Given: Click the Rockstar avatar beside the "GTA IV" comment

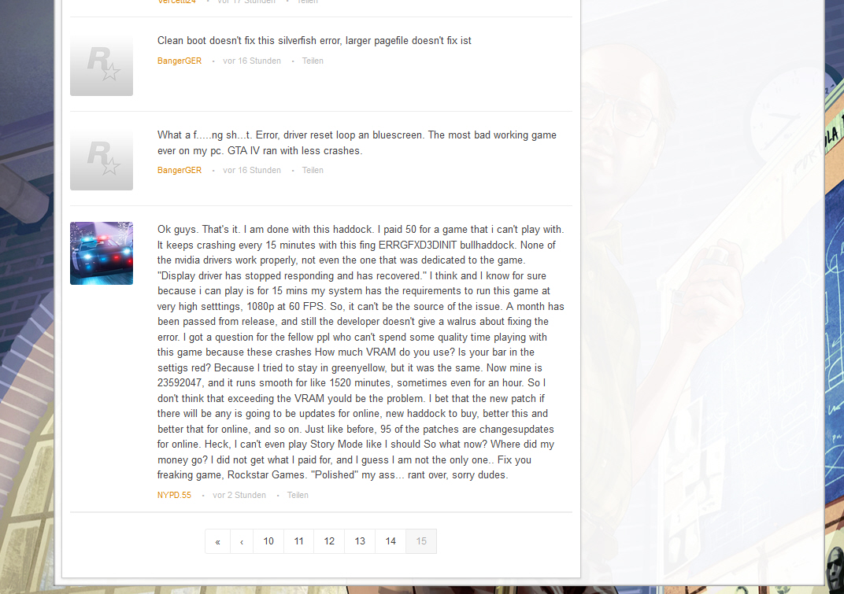Looking at the screenshot, I should click(102, 159).
